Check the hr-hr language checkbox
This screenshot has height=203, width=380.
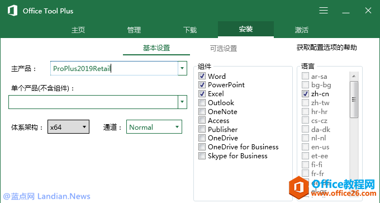[305, 111]
